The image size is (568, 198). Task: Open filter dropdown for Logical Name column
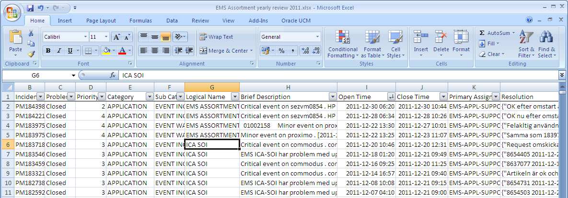click(235, 97)
